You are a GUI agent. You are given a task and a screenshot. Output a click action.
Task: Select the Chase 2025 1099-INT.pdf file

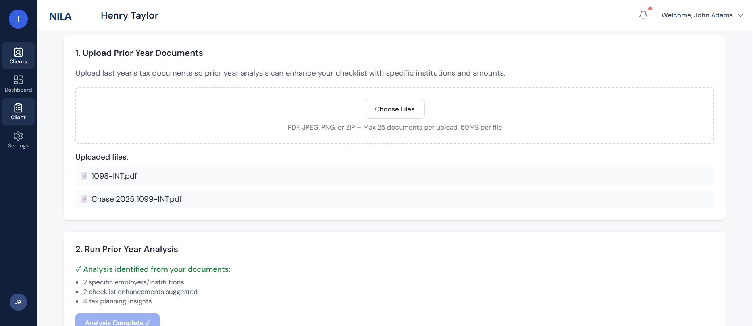tap(395, 199)
